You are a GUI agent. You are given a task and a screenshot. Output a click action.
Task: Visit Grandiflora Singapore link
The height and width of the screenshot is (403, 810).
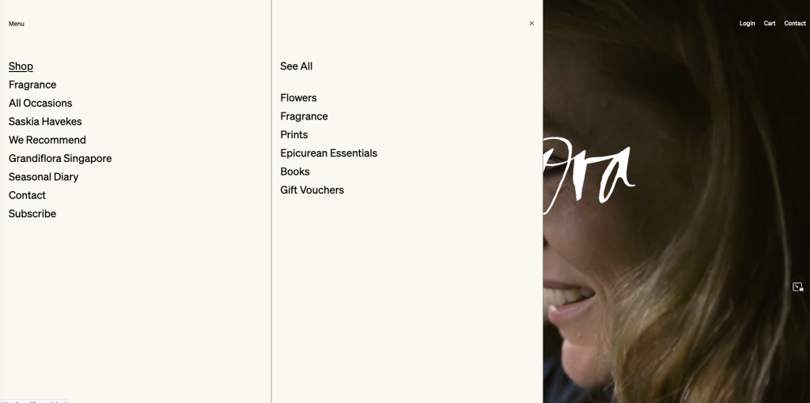click(x=60, y=158)
